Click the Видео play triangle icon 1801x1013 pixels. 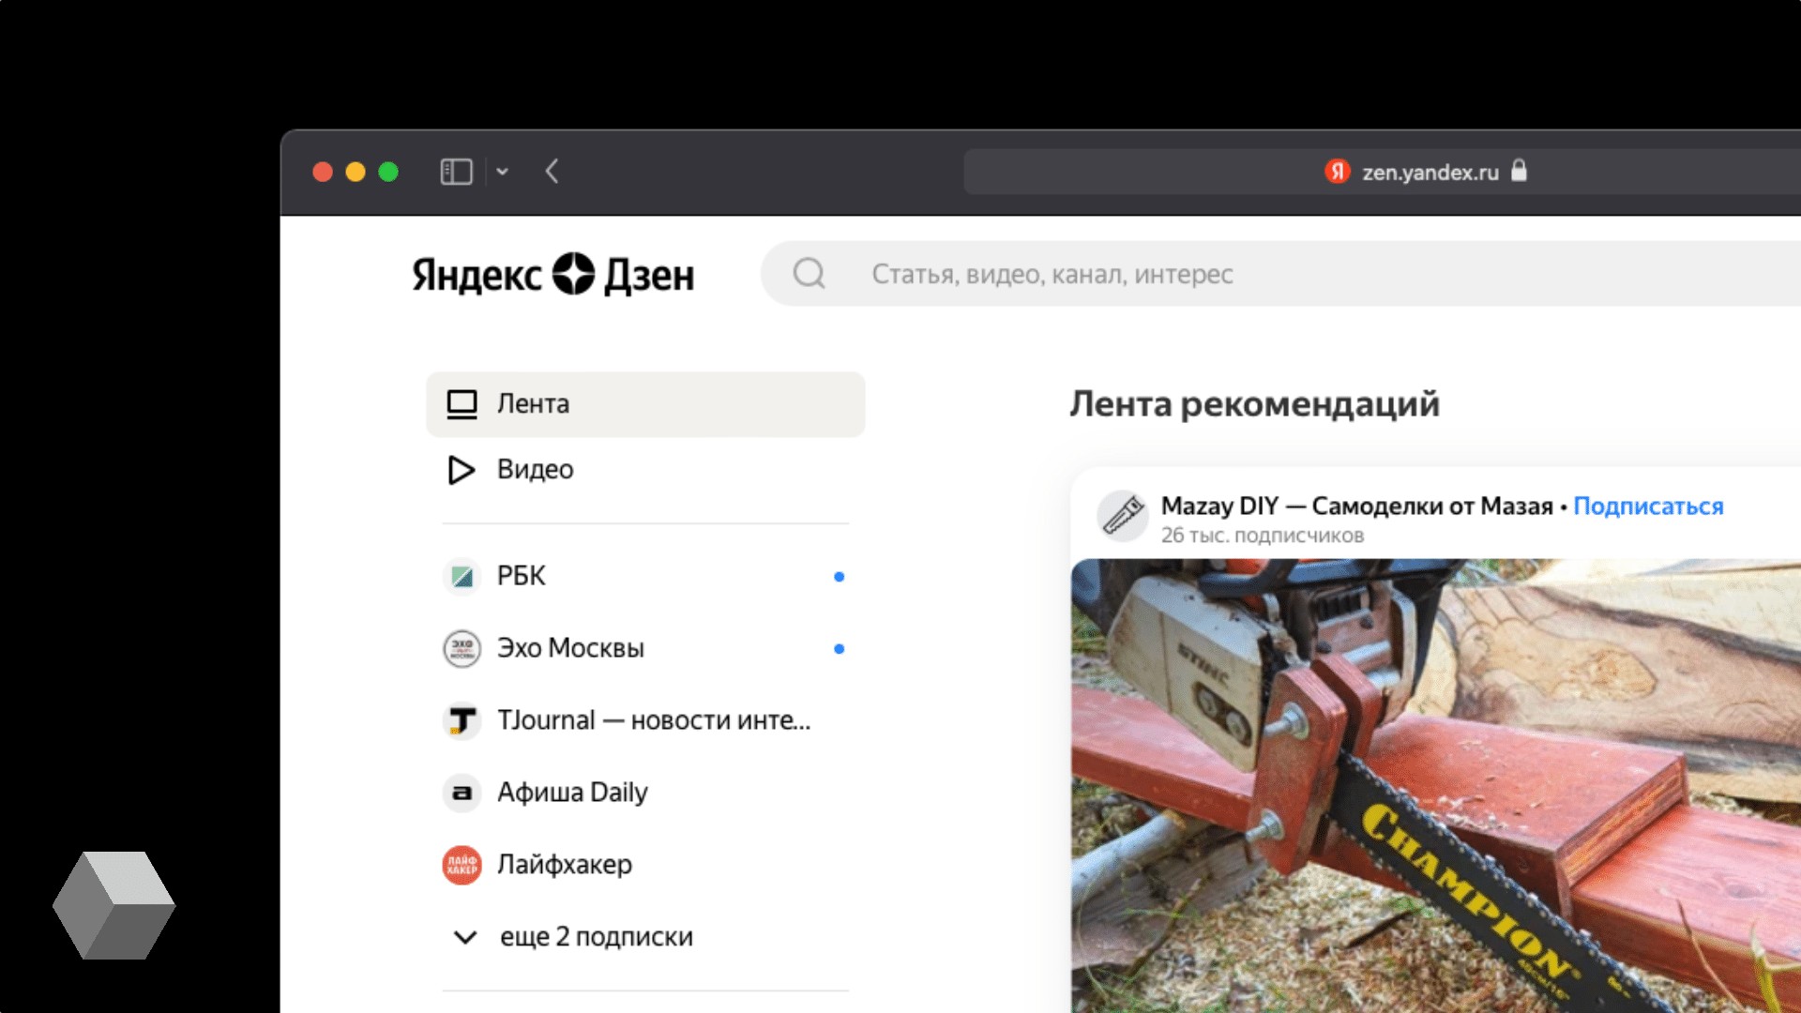[x=461, y=470]
